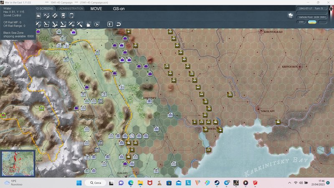Image resolution: width=334 pixels, height=188 pixels.
Task: Click the Kirovograd city hex
Action: coord(261,32)
